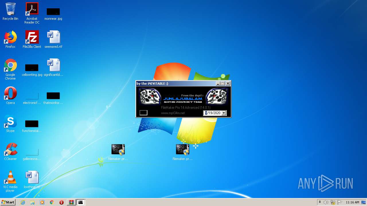Click the Show desktop button
Image resolution: width=367 pixels, height=206 pixels.
364,202
